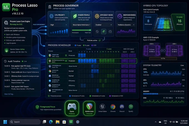Click the Responsiveness speedometer icon
Screen dimensions: 189x126
pos(120,16)
